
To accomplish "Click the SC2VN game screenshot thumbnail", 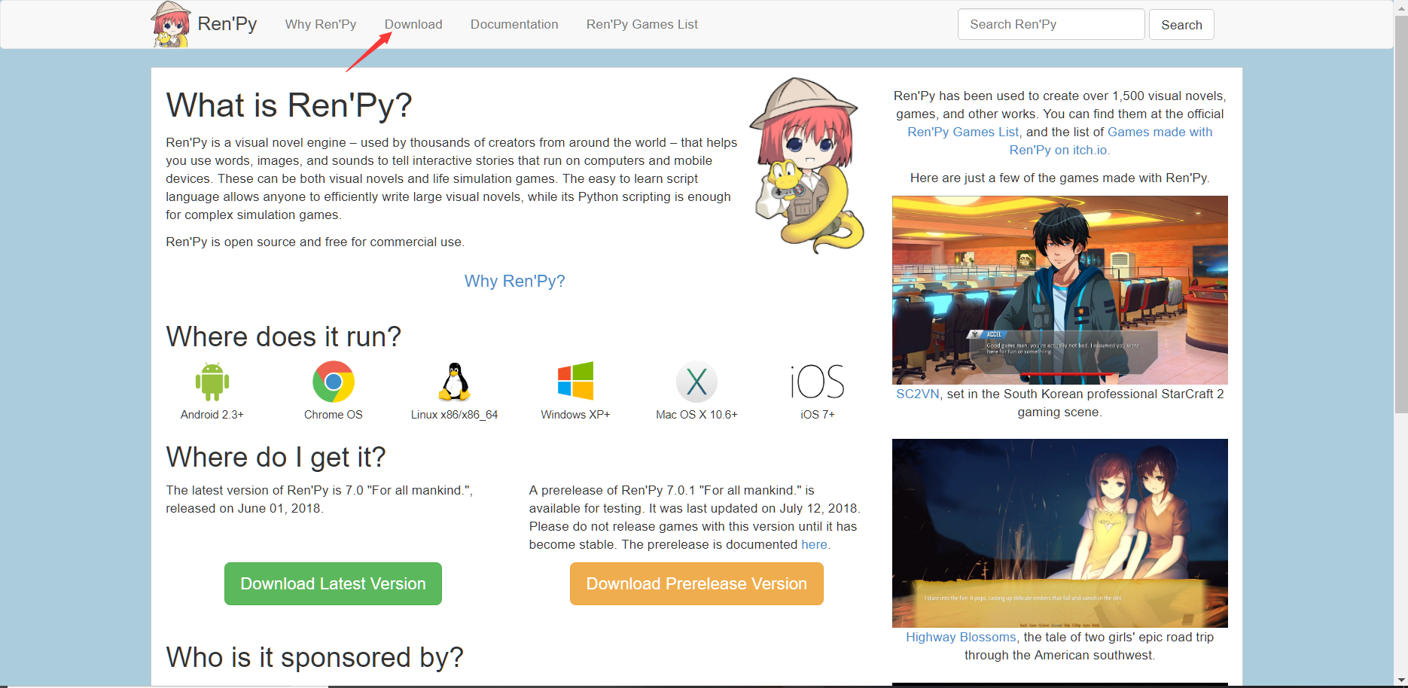I will (1060, 291).
